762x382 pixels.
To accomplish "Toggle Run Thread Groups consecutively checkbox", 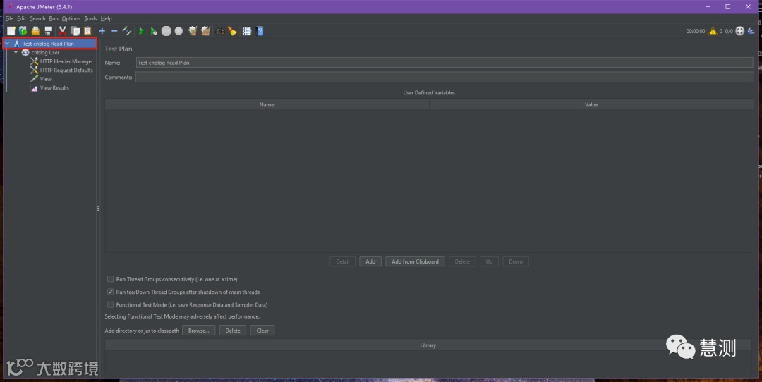I will (x=110, y=279).
